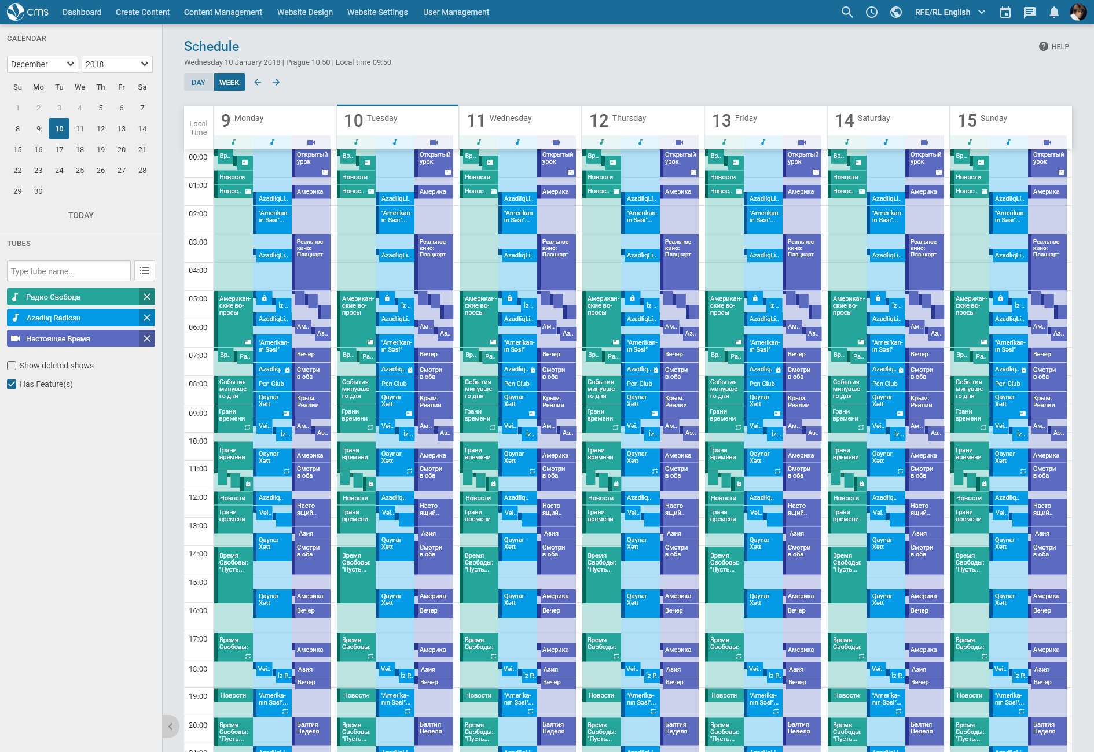
Task: Open the 15 Sunday day header
Action: pos(1011,120)
